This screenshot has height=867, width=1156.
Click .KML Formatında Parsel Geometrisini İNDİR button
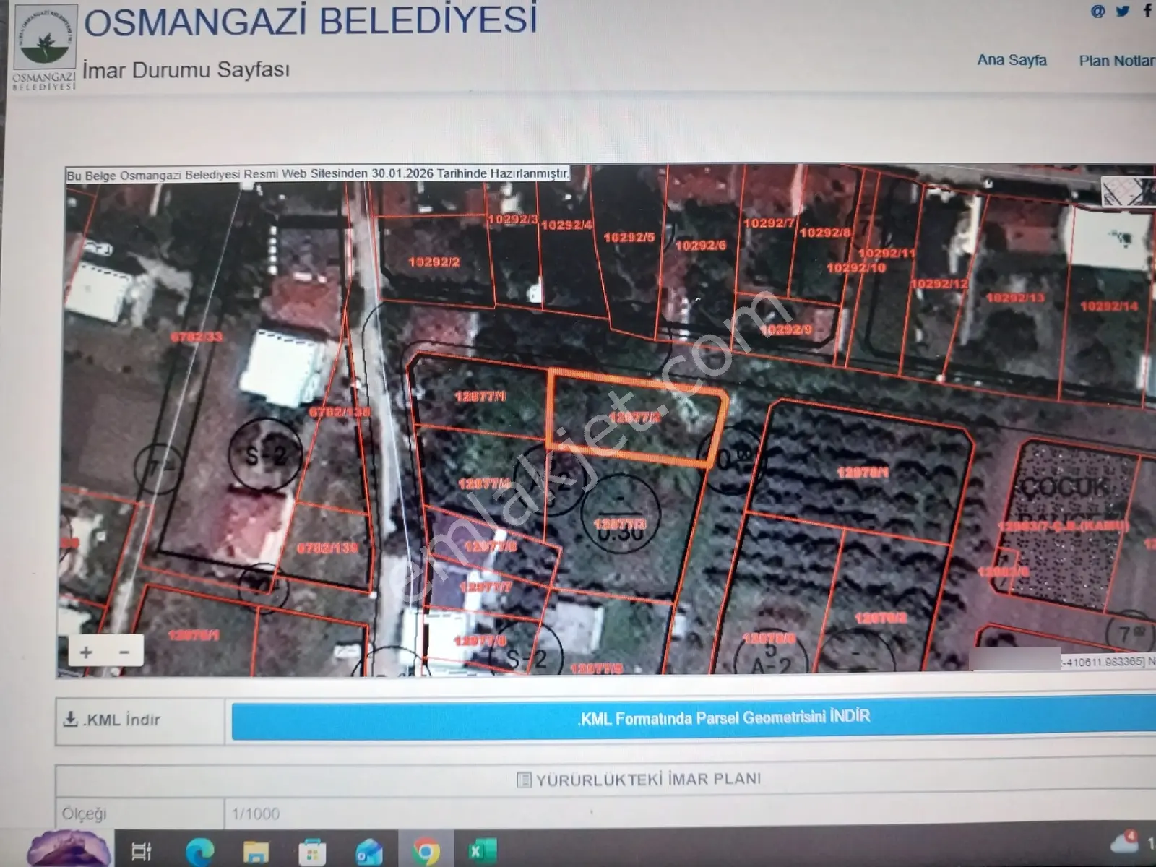694,717
